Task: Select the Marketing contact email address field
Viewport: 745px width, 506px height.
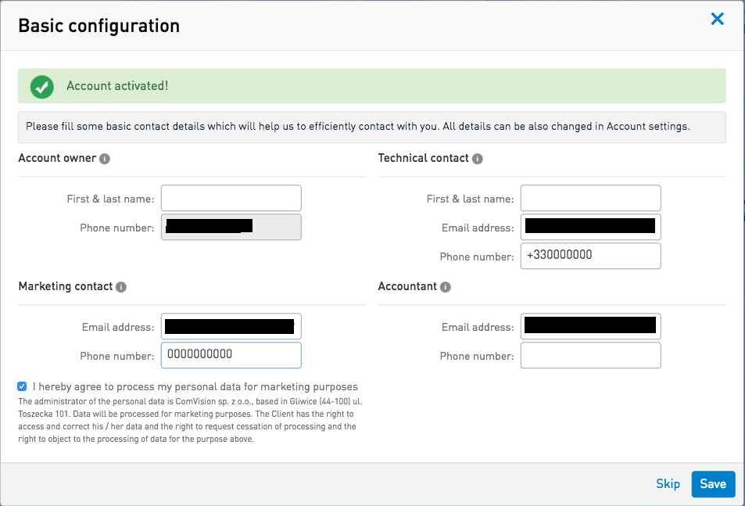Action: tap(231, 327)
